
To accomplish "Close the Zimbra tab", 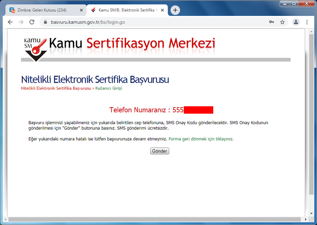I will coord(81,10).
